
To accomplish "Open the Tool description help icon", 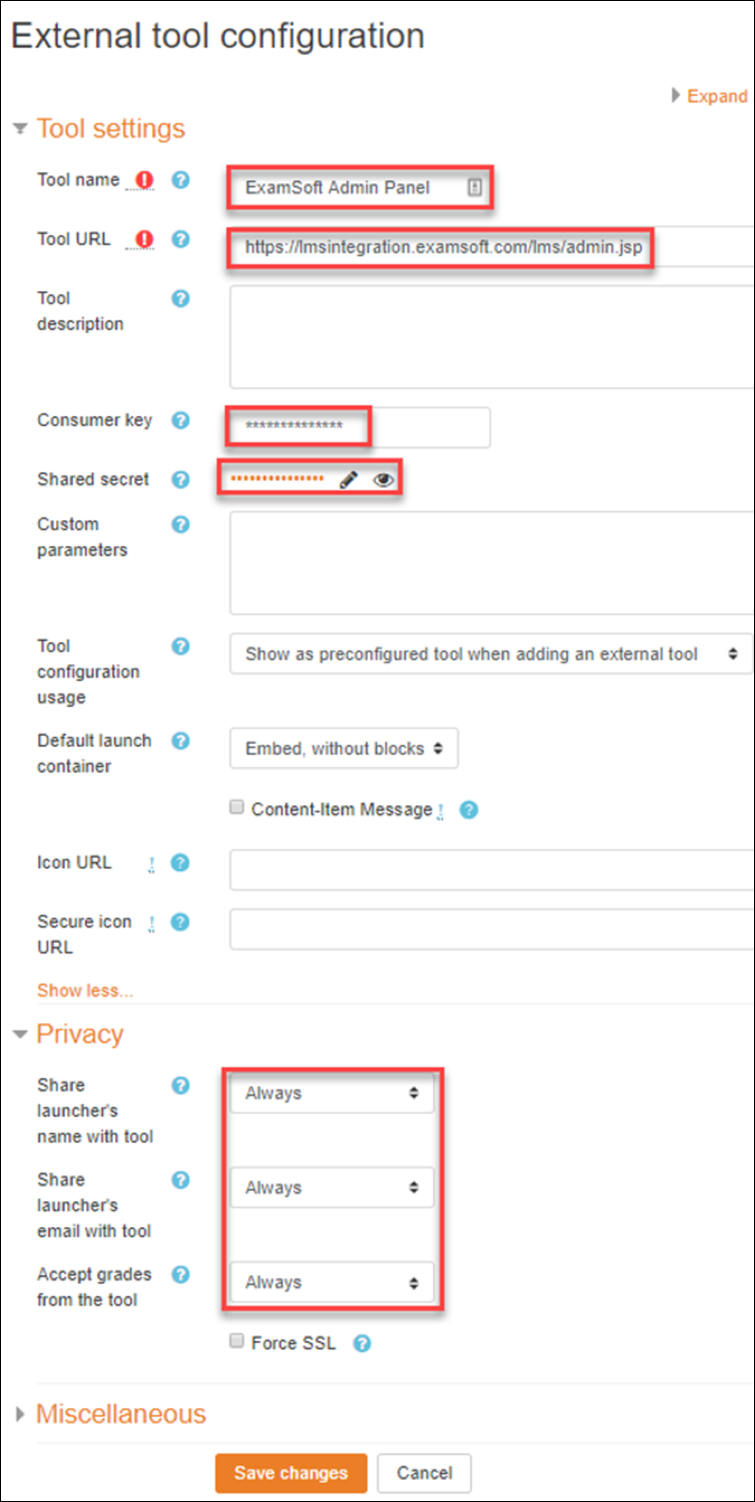I will (181, 299).
